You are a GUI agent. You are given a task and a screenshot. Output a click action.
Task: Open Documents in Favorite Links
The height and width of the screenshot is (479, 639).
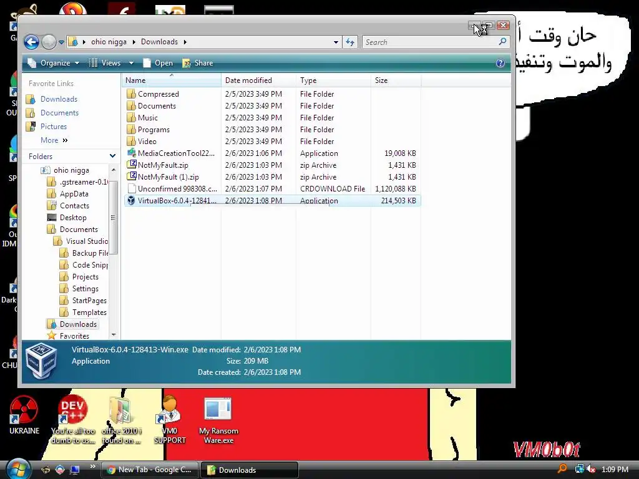(x=59, y=113)
